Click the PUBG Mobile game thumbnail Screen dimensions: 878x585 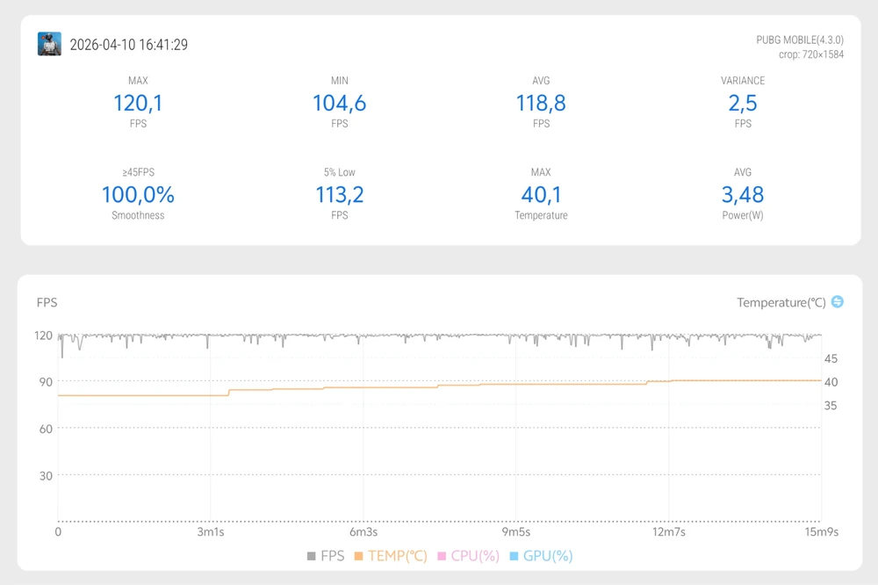coord(49,44)
